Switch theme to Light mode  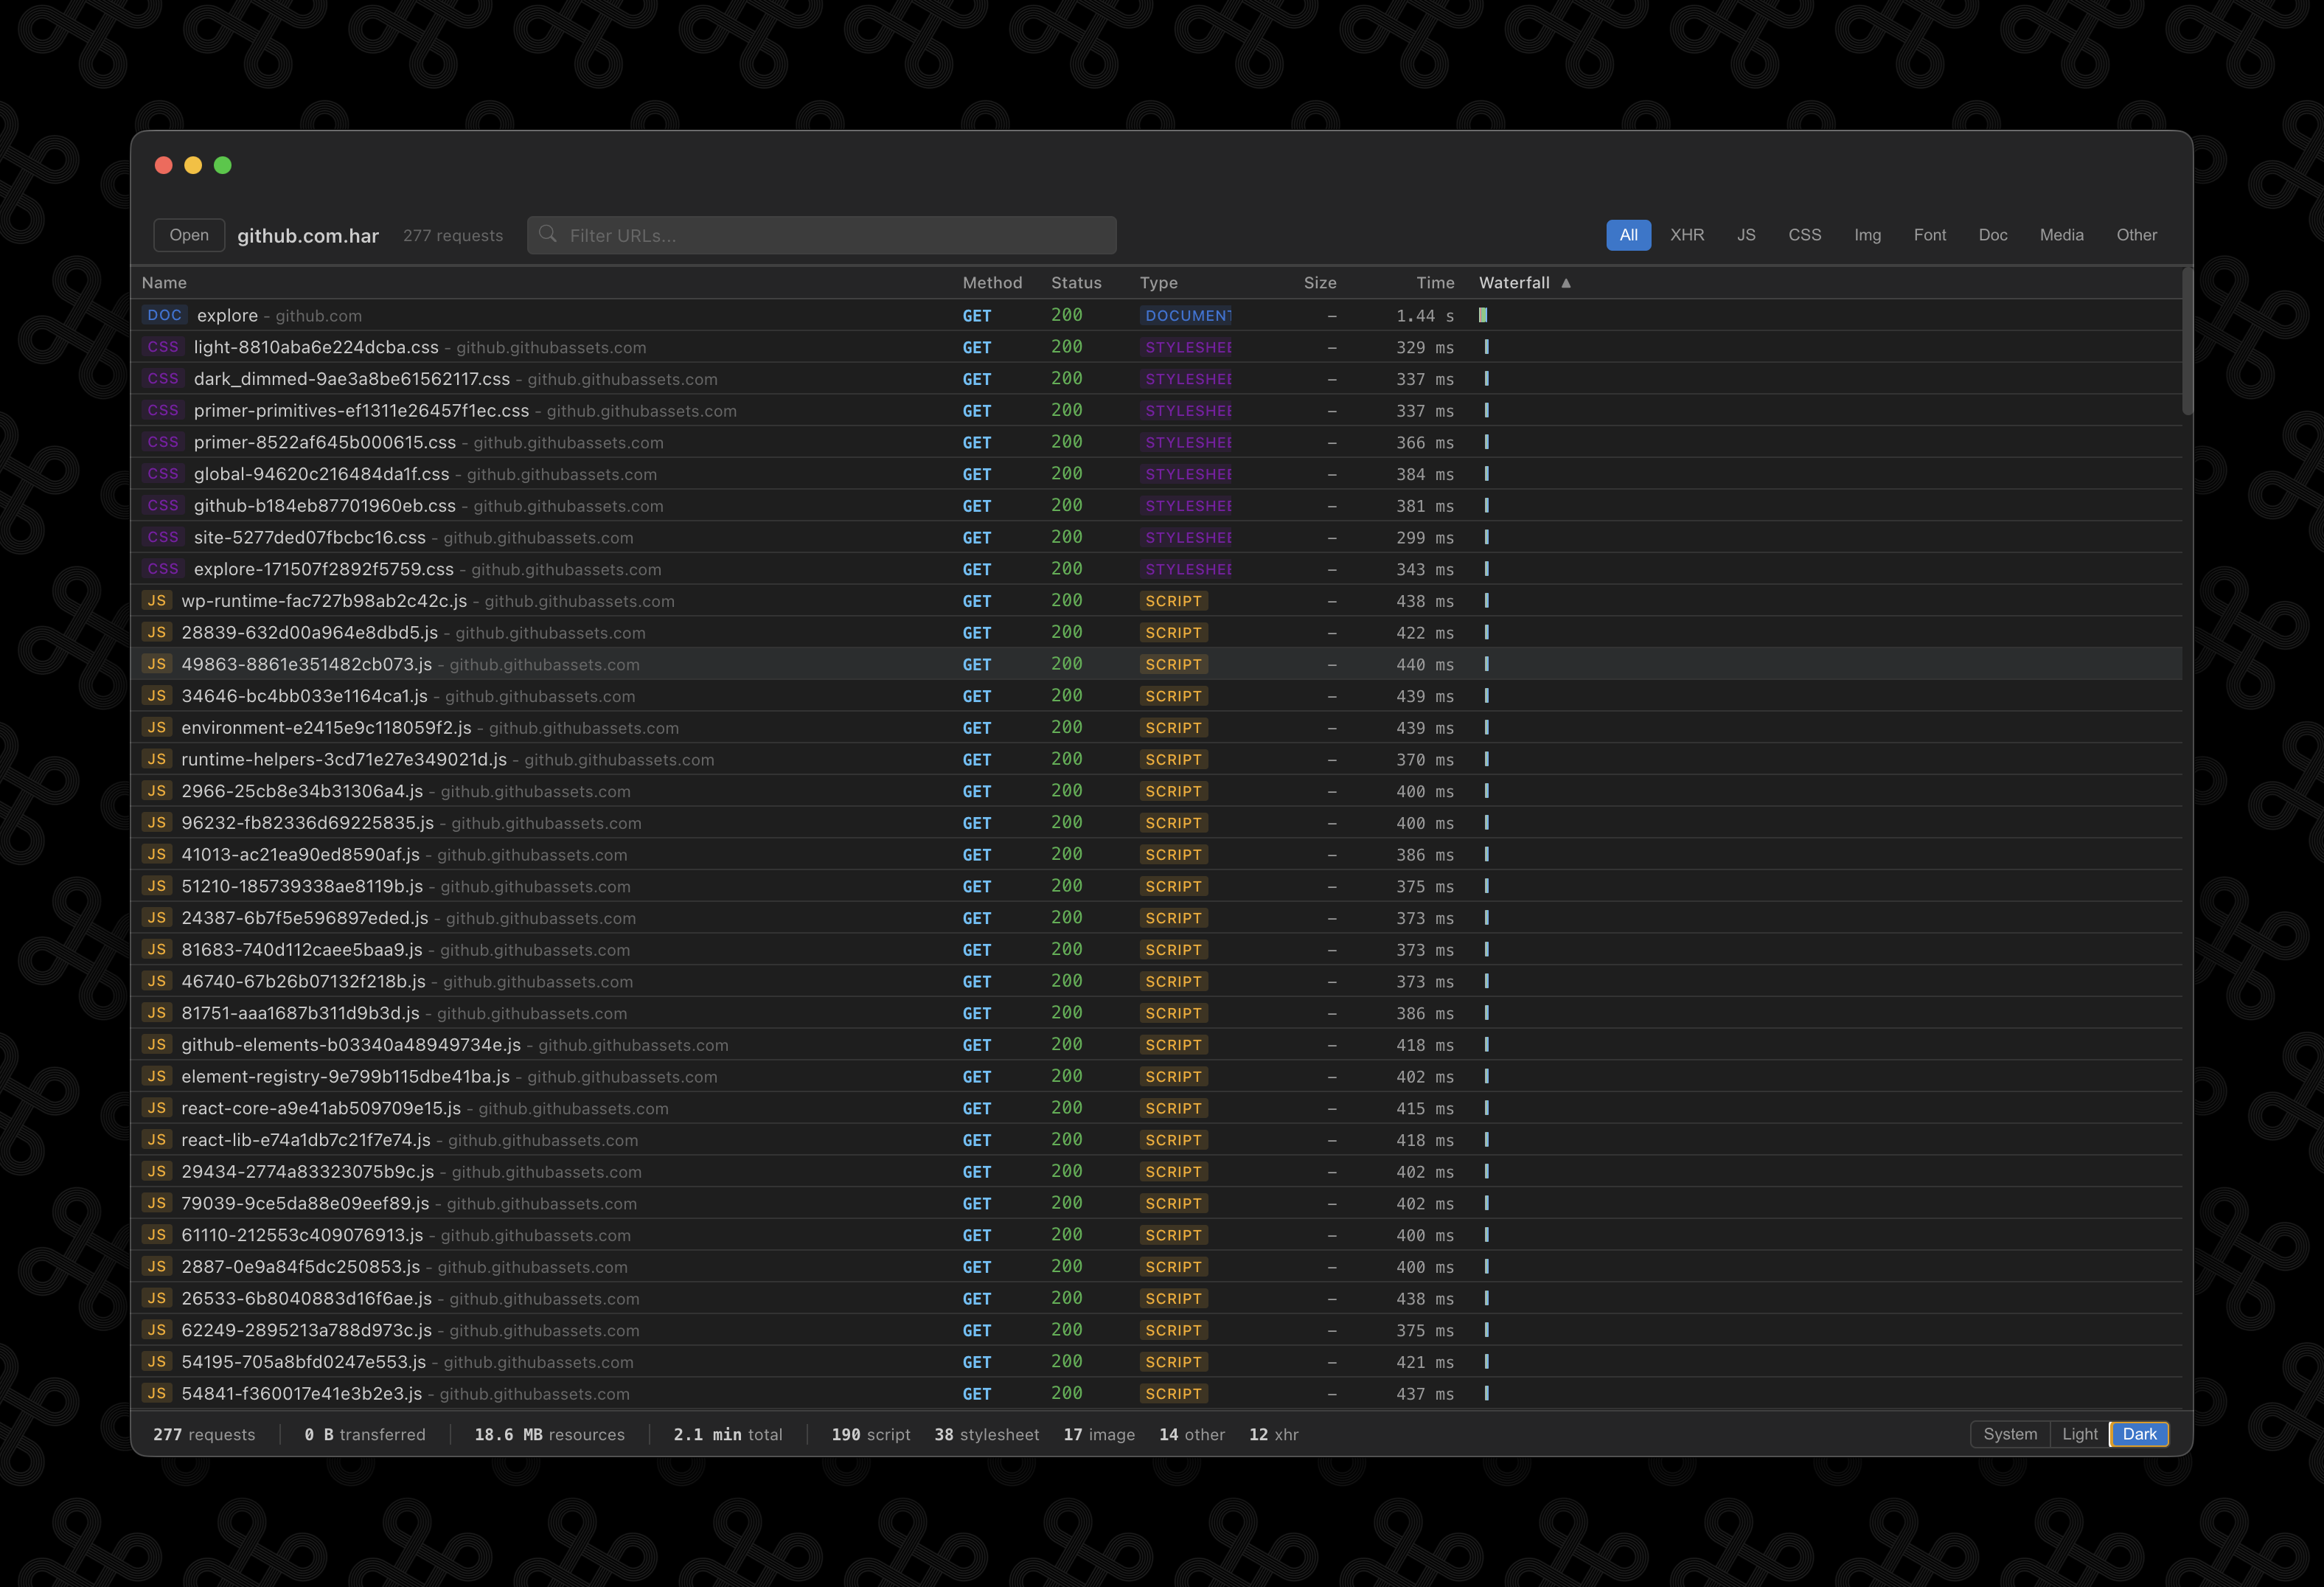(x=2080, y=1434)
